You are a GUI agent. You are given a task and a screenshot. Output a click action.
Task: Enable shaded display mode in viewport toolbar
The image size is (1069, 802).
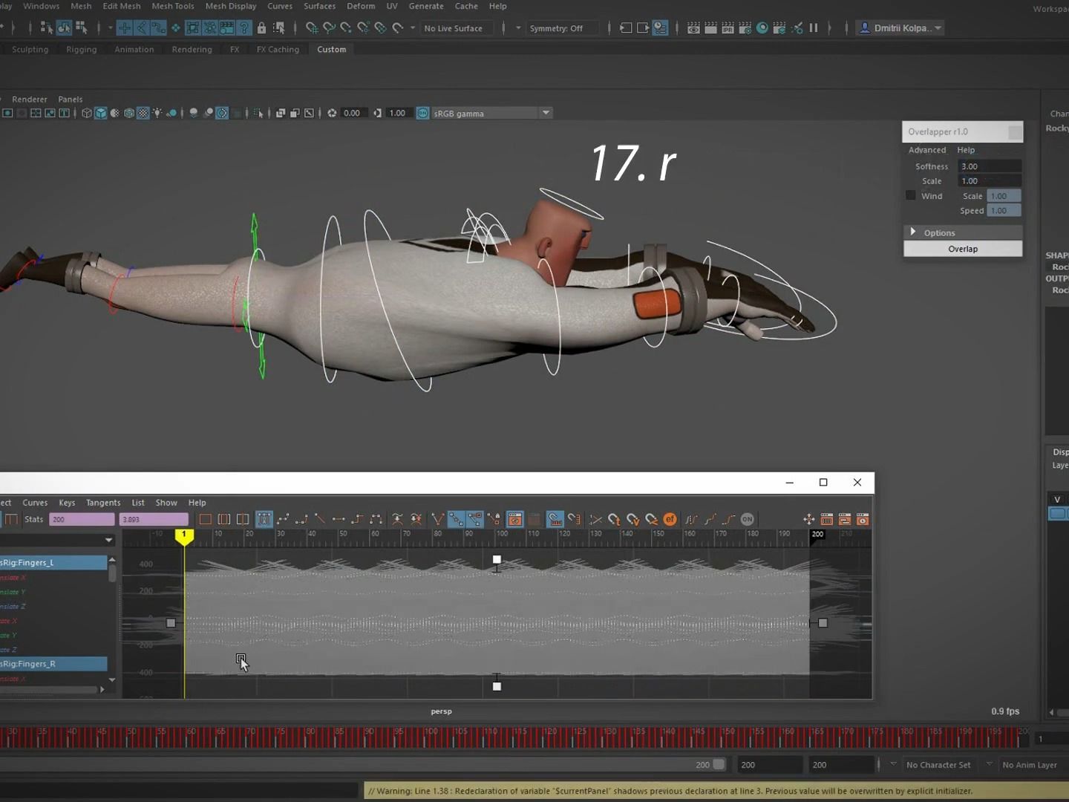tap(102, 113)
